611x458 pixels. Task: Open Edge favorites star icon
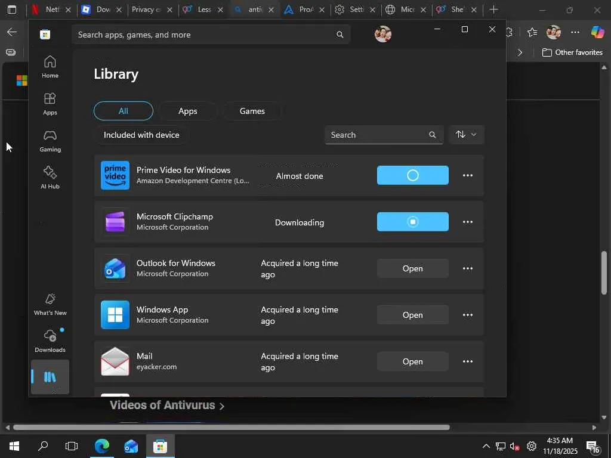click(x=532, y=32)
